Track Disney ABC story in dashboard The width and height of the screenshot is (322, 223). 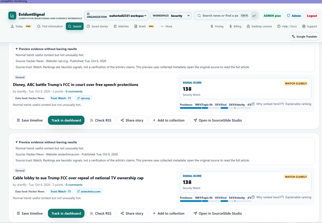tap(66, 120)
